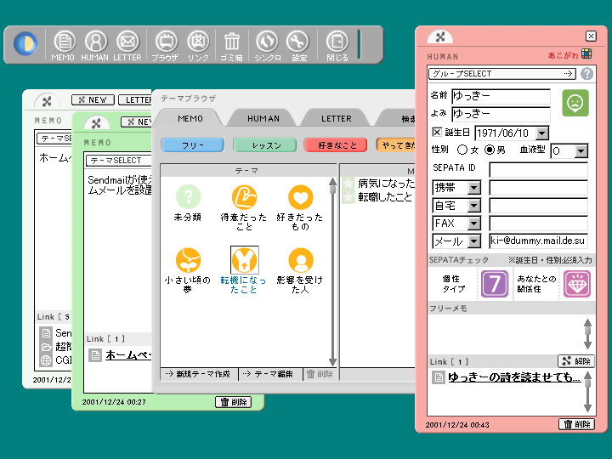The height and width of the screenshot is (459, 612).
Task: Click 削除 in theme browser footer
Action: pos(320,374)
